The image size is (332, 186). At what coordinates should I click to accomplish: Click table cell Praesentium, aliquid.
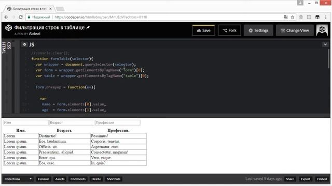click(64, 152)
